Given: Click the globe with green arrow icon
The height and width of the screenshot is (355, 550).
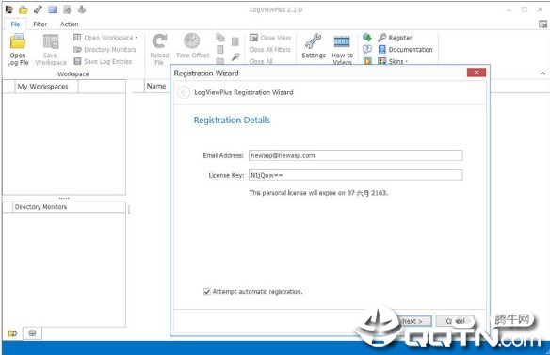Looking at the screenshot, I should point(367,37).
